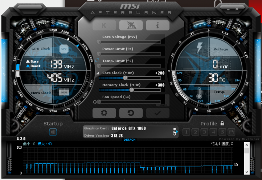Click the profile lock icon
This screenshot has height=180, width=262.
[x=222, y=123]
